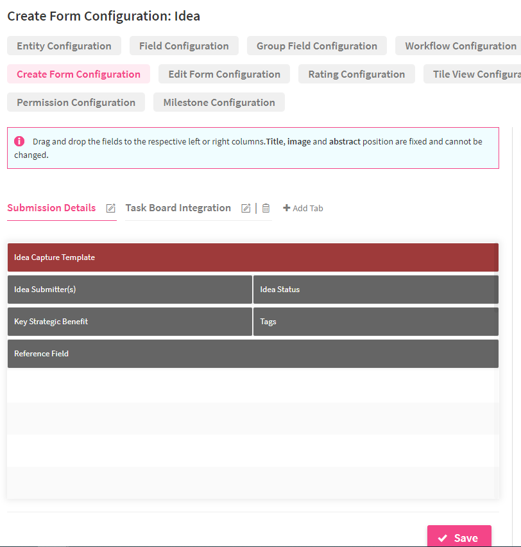This screenshot has height=547, width=521.
Task: Delete the Task Board Integration tab
Action: 266,208
